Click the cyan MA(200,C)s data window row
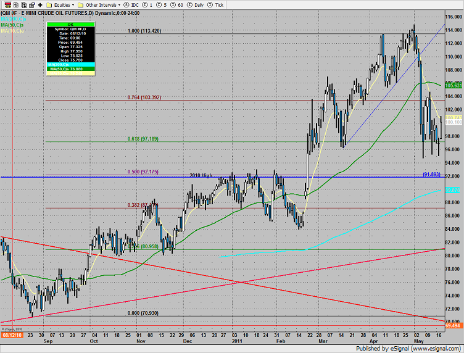464x353 pixels. (x=71, y=65)
